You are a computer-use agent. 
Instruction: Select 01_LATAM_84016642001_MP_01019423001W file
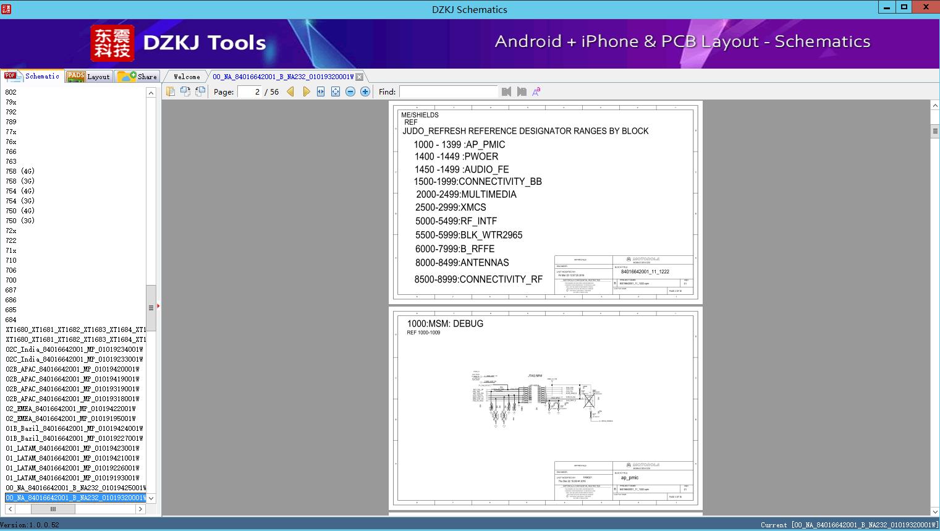coord(72,448)
